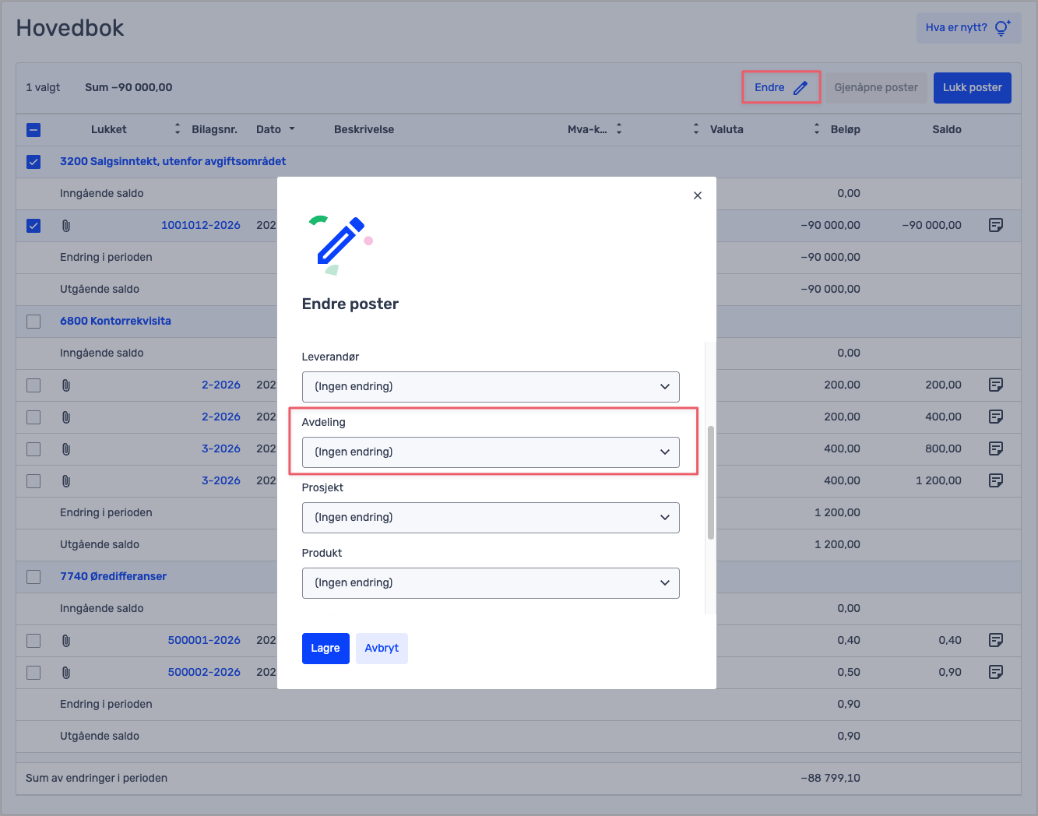The image size is (1038, 816).
Task: Toggle the select-all checkbox in table header
Action: (x=33, y=130)
